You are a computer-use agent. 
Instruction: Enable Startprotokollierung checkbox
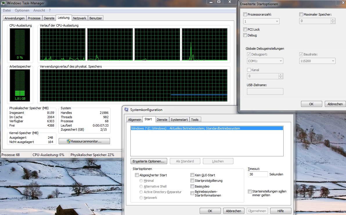(x=192, y=181)
